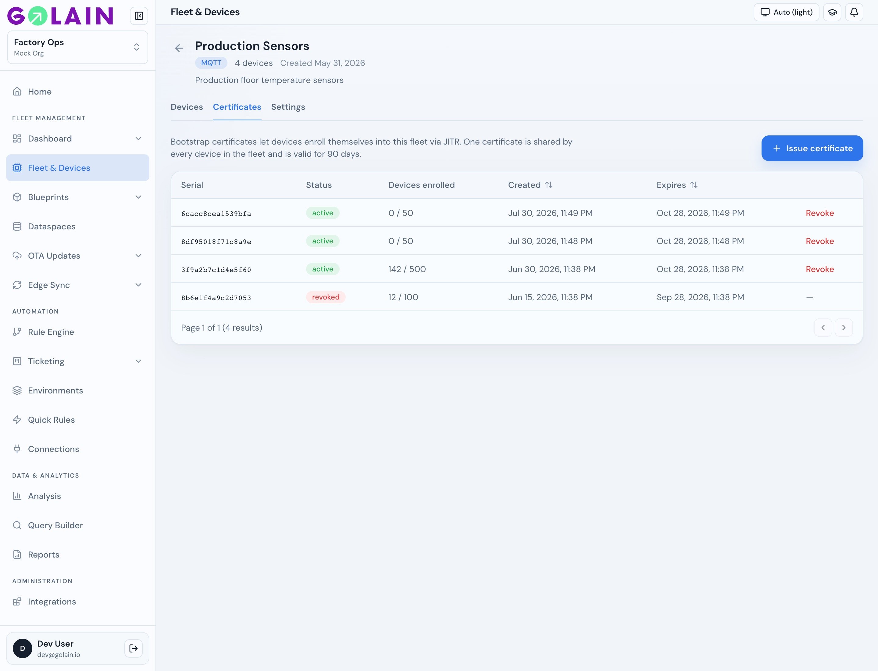The image size is (878, 671).
Task: Collapse the sidebar panel icon
Action: 139,16
